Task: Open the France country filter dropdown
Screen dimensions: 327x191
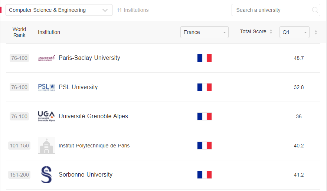Action: pyautogui.click(x=205, y=32)
